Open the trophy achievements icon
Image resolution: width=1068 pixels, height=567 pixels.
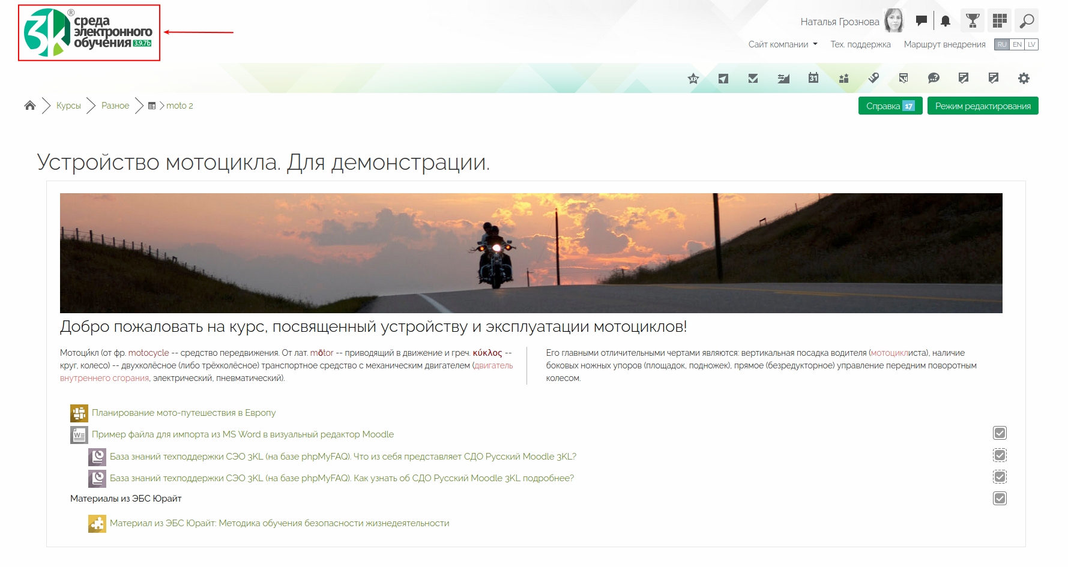click(x=973, y=21)
